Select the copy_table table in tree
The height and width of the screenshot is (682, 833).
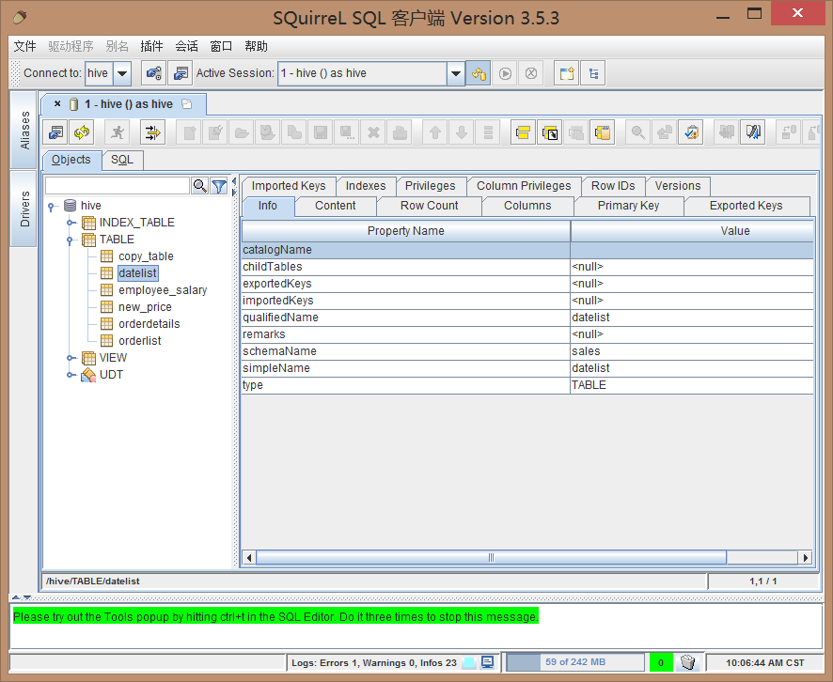coord(146,256)
